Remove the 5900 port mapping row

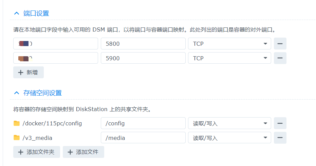point(280,58)
